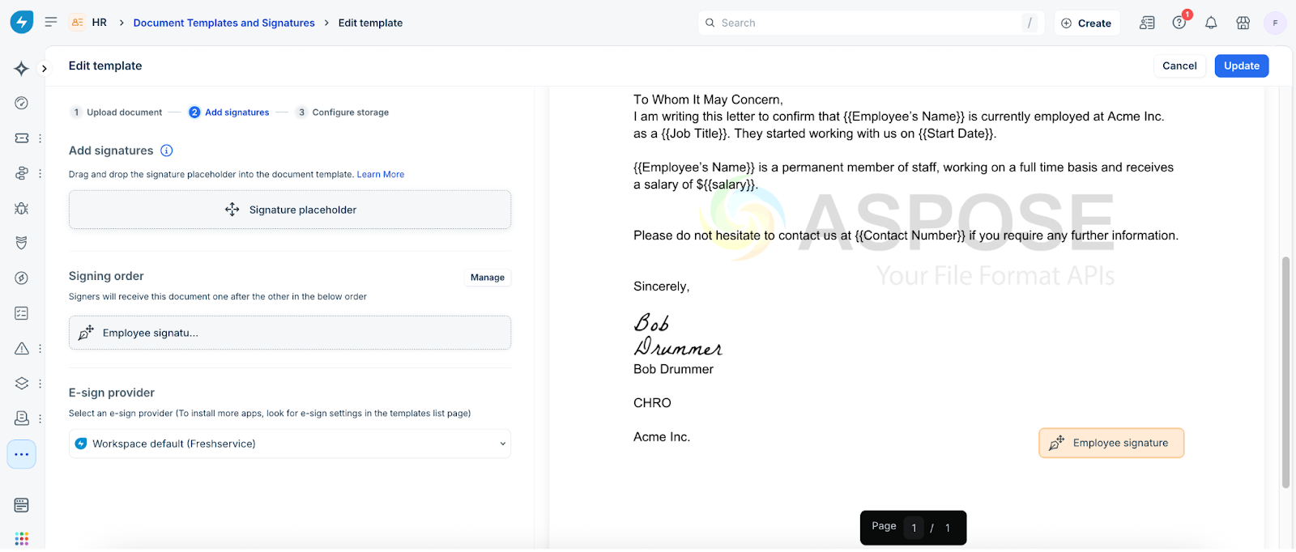Select the Employee signature field on document

pos(1111,443)
